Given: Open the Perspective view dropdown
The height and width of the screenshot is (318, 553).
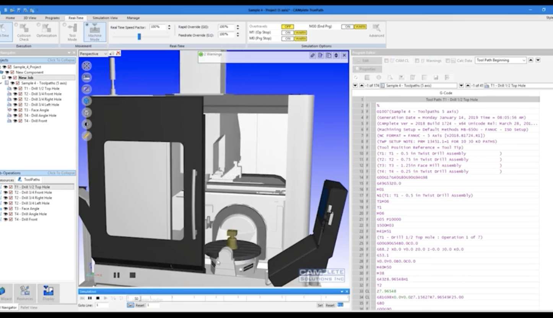Looking at the screenshot, I should pos(94,54).
